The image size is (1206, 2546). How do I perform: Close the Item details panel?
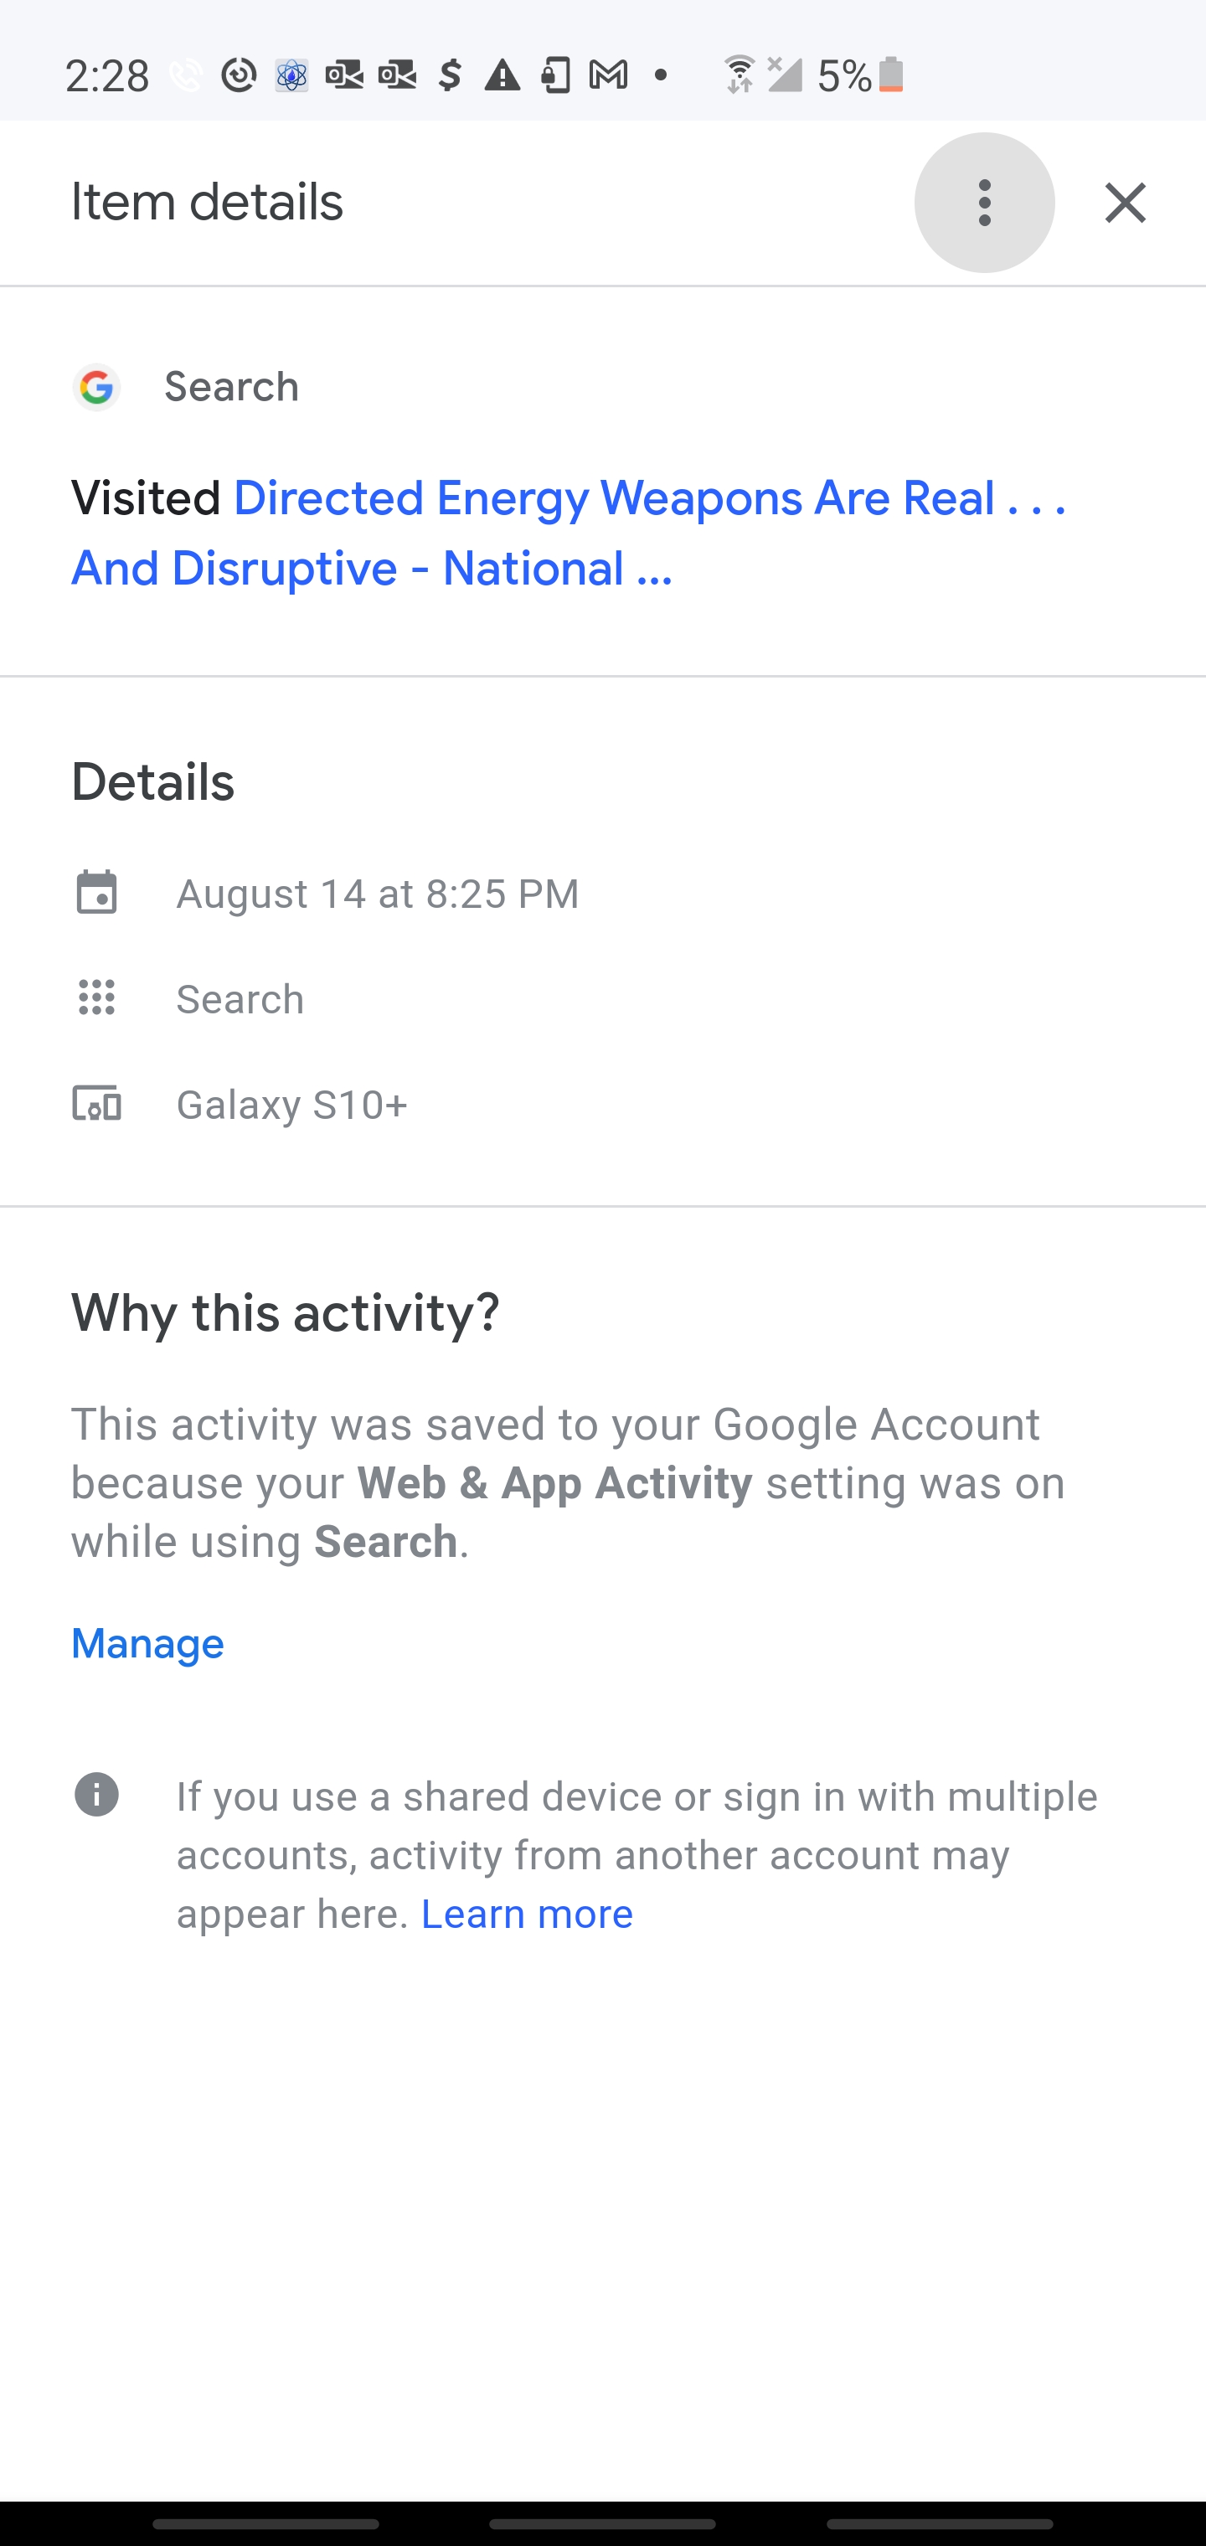tap(1125, 203)
